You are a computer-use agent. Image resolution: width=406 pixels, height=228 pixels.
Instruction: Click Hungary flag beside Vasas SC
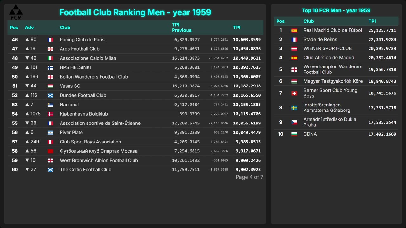point(50,86)
